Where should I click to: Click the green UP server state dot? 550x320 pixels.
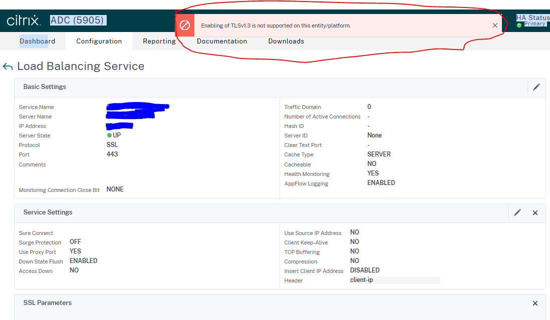coord(109,135)
